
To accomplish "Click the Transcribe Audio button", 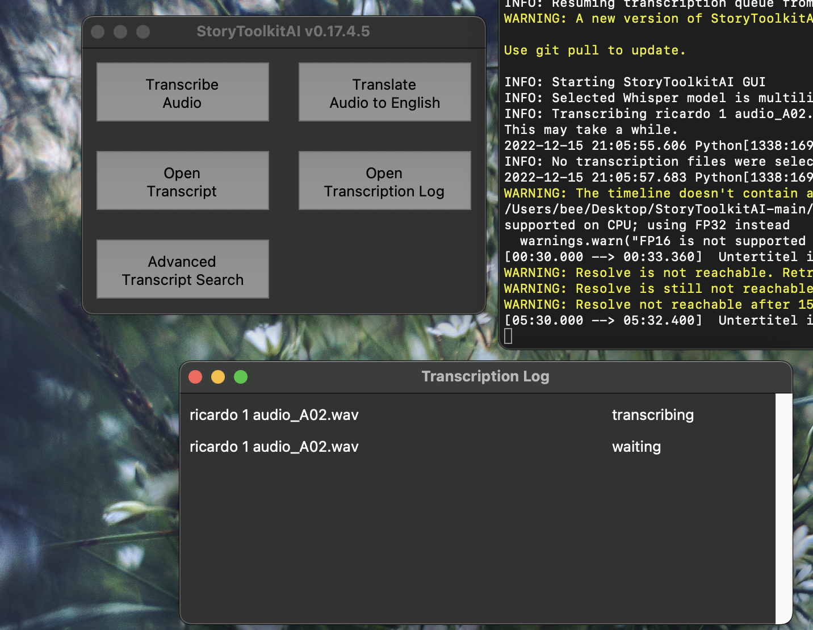I will 182,92.
